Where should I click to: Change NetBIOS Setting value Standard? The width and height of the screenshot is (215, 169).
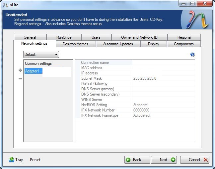point(163,105)
